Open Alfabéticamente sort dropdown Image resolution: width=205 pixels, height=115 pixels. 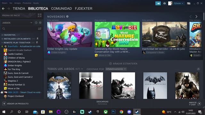[116, 69]
